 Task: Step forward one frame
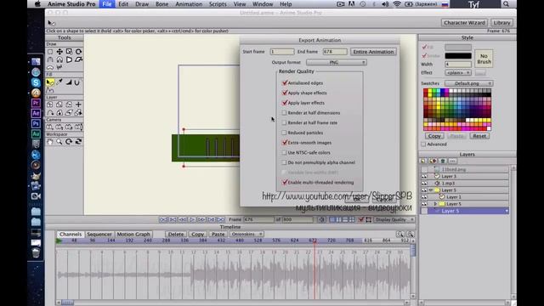(x=201, y=219)
